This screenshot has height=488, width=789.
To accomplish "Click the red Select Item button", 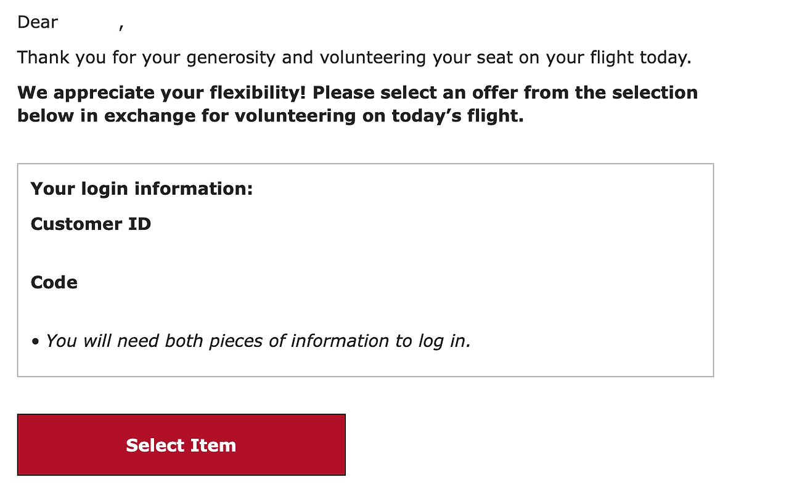I will 181,445.
